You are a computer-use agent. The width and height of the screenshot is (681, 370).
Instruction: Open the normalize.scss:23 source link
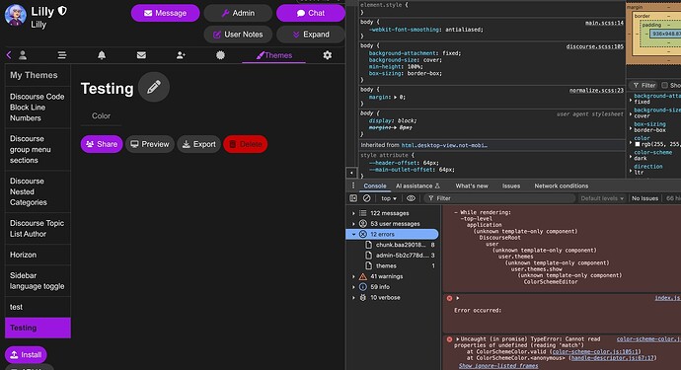(x=596, y=91)
